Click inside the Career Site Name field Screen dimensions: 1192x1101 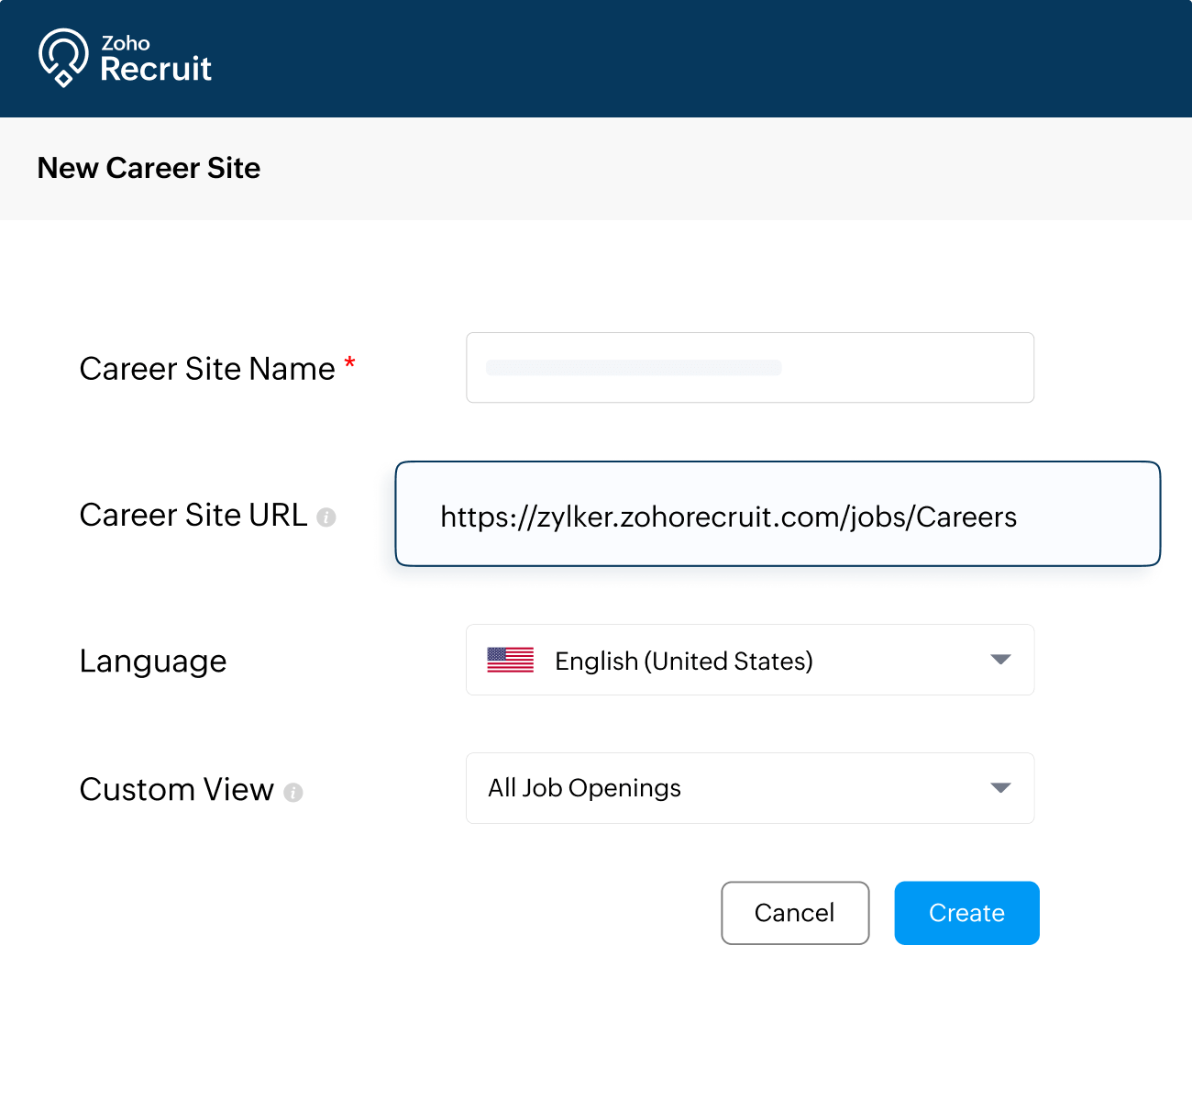click(750, 367)
